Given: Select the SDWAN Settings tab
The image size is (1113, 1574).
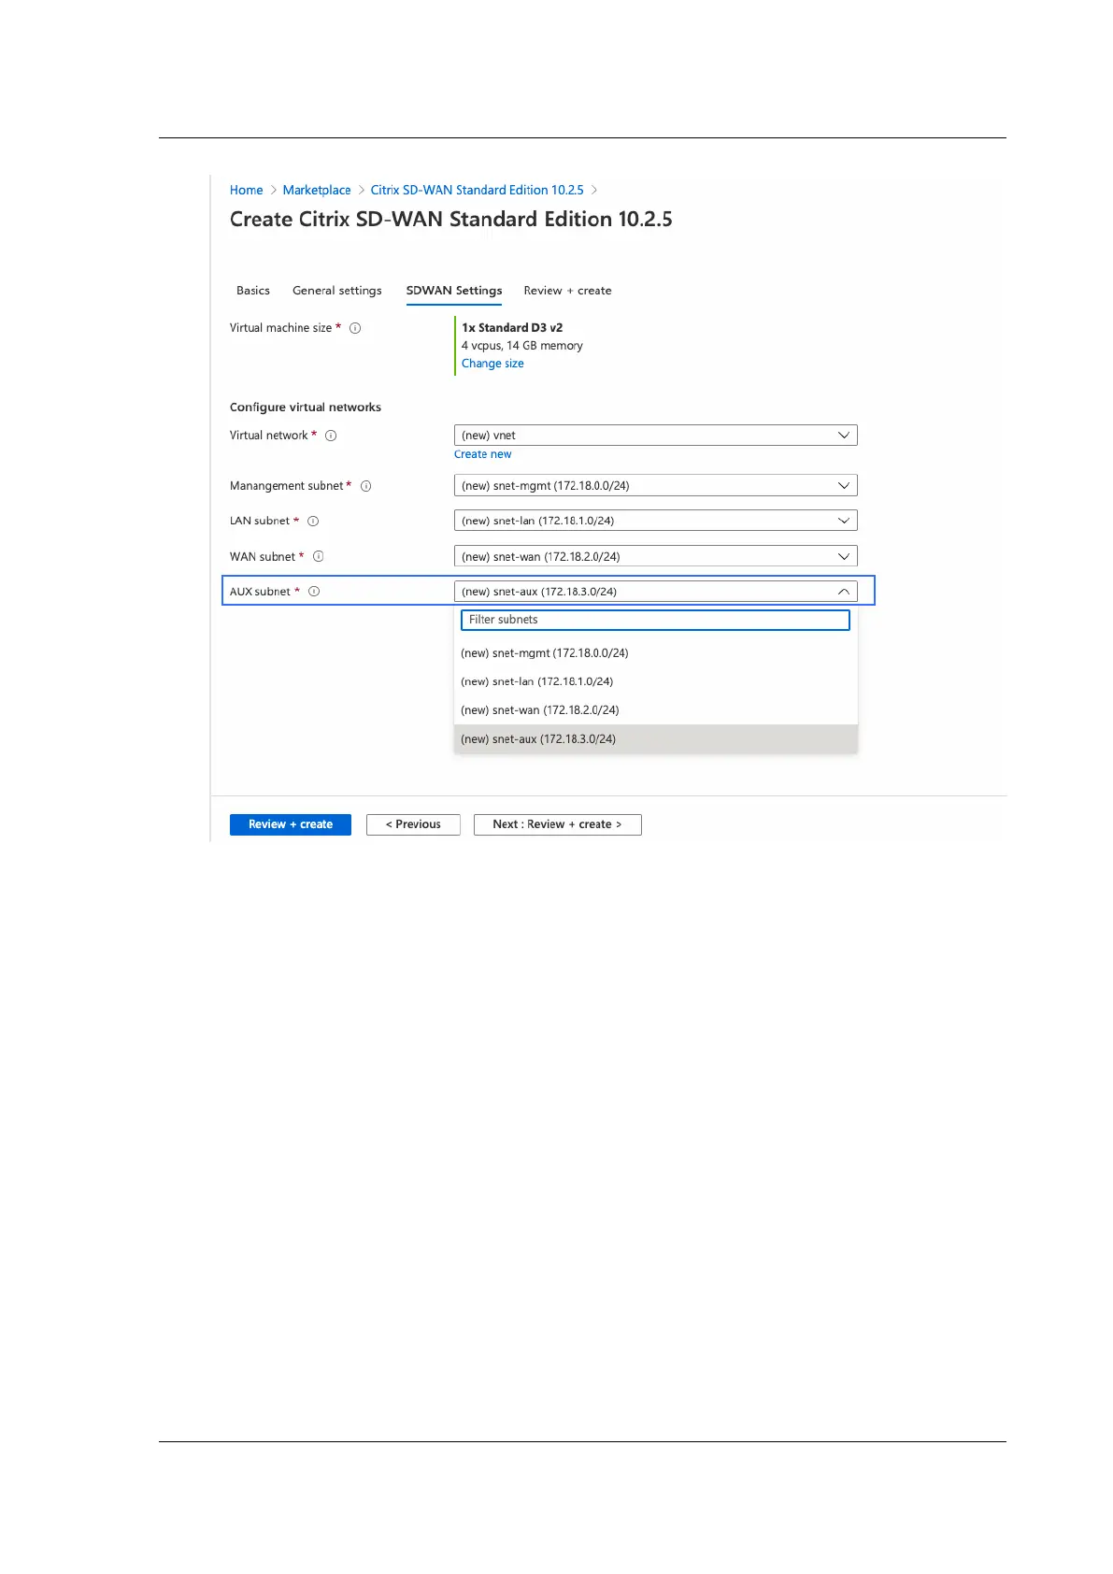Looking at the screenshot, I should 454,291.
